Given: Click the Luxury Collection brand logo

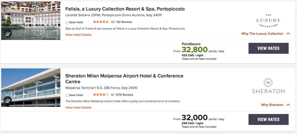Looking at the screenshot, I should click(x=268, y=20).
